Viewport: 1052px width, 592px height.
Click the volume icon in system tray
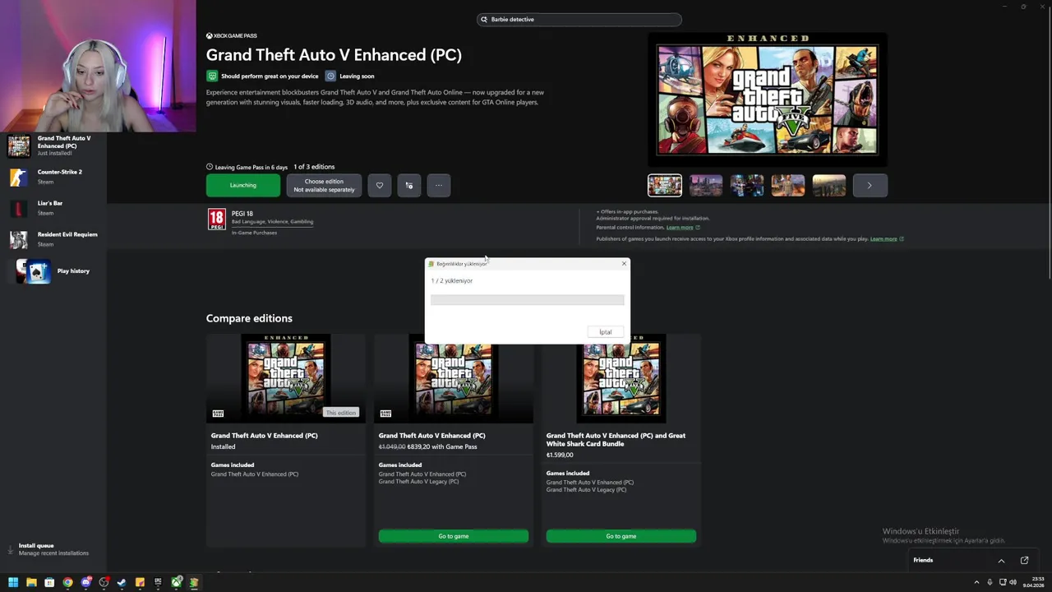[1013, 582]
